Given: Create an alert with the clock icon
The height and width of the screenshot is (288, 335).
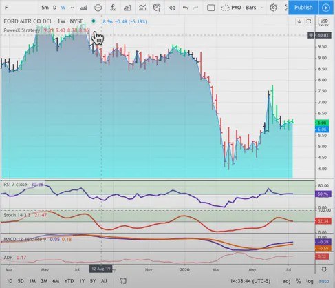Looking at the screenshot, I should pos(157,8).
